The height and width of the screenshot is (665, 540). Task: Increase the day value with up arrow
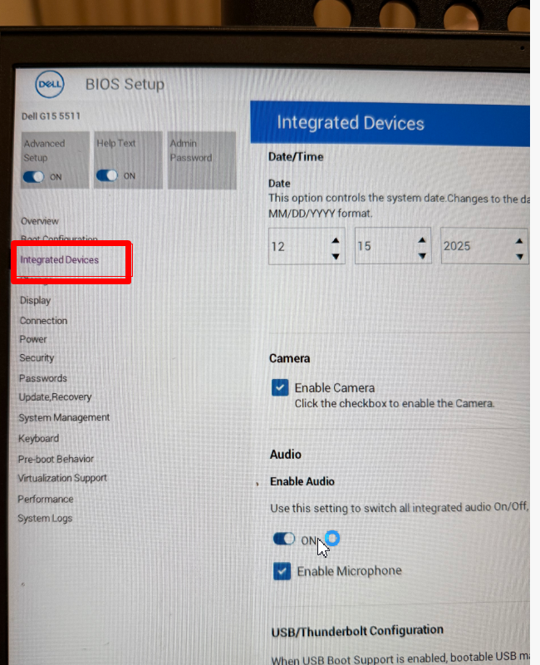tap(422, 240)
